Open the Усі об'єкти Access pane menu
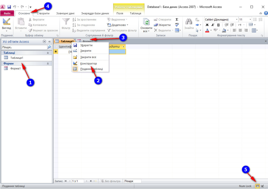The height and width of the screenshot is (189, 268). tap(44, 42)
